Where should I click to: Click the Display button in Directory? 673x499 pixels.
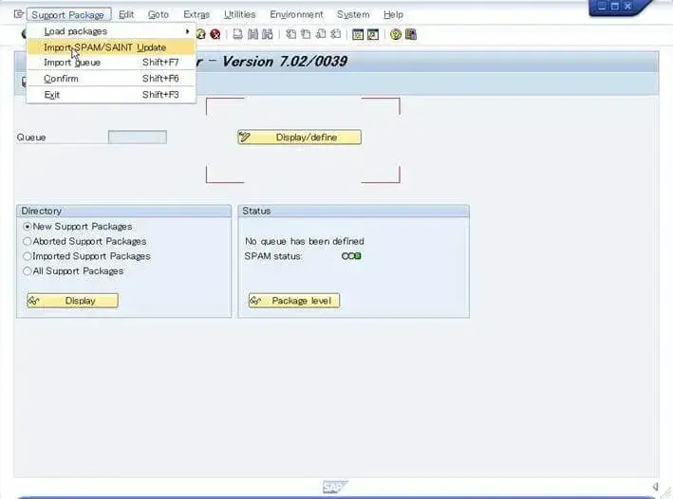click(x=72, y=301)
